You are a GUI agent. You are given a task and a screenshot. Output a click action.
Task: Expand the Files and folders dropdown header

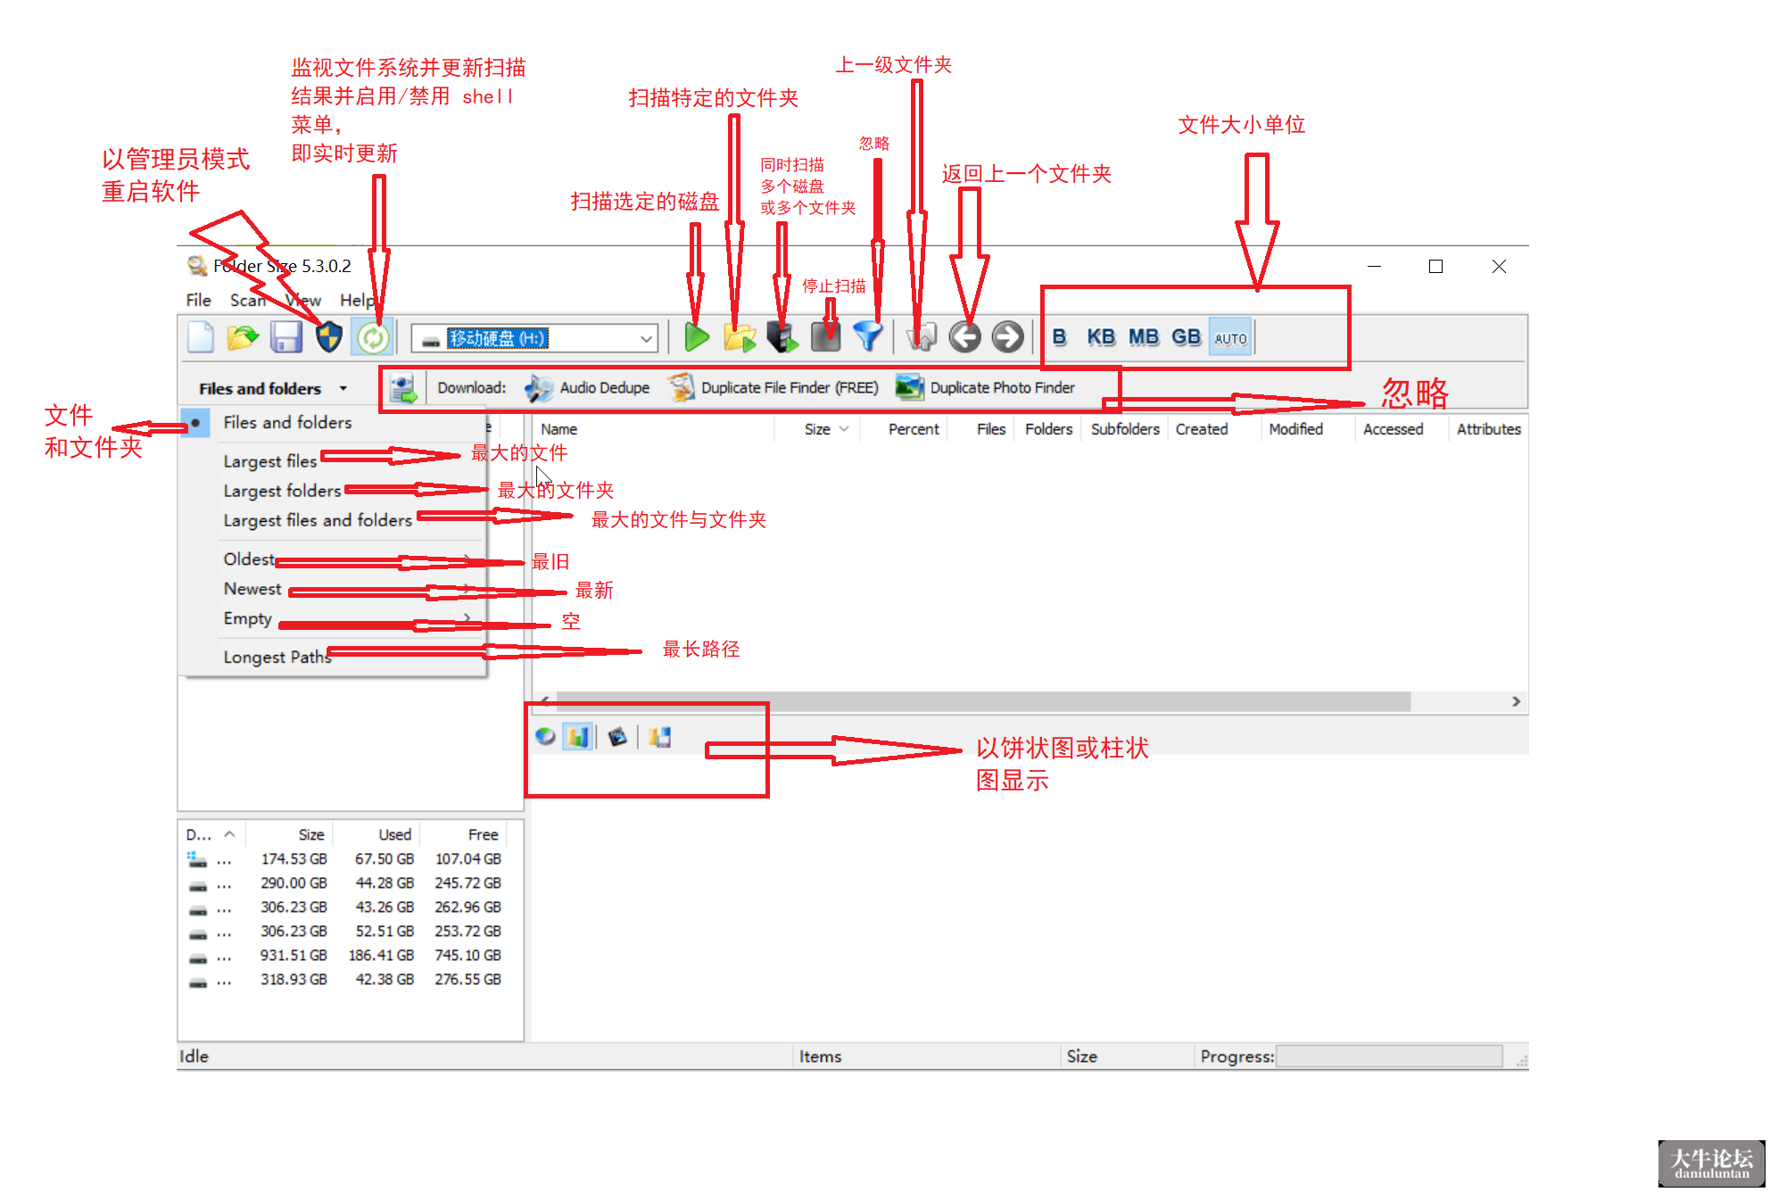[x=272, y=388]
